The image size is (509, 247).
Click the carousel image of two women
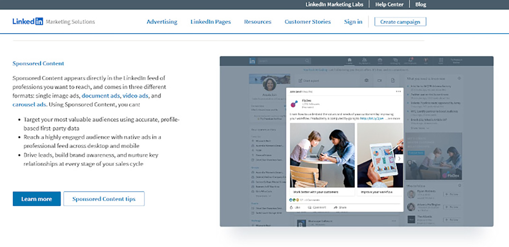(322, 155)
